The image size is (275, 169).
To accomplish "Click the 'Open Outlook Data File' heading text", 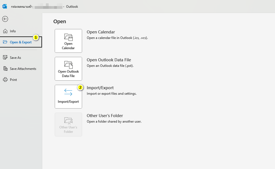I will tap(109, 60).
